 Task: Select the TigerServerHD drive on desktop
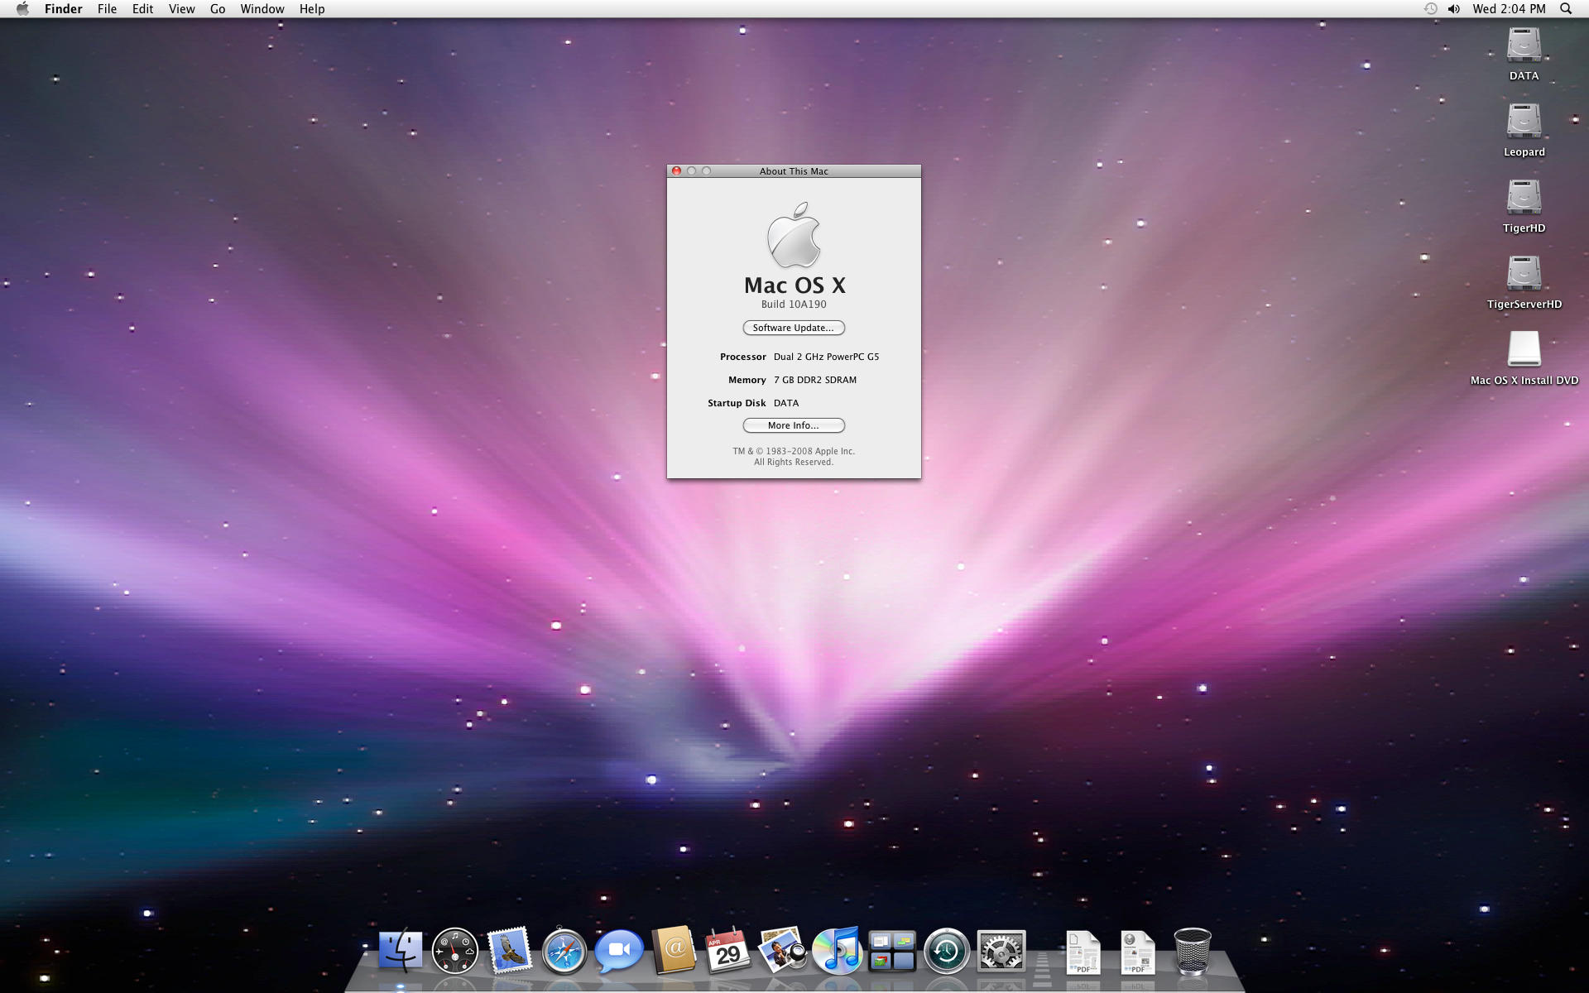1524,275
